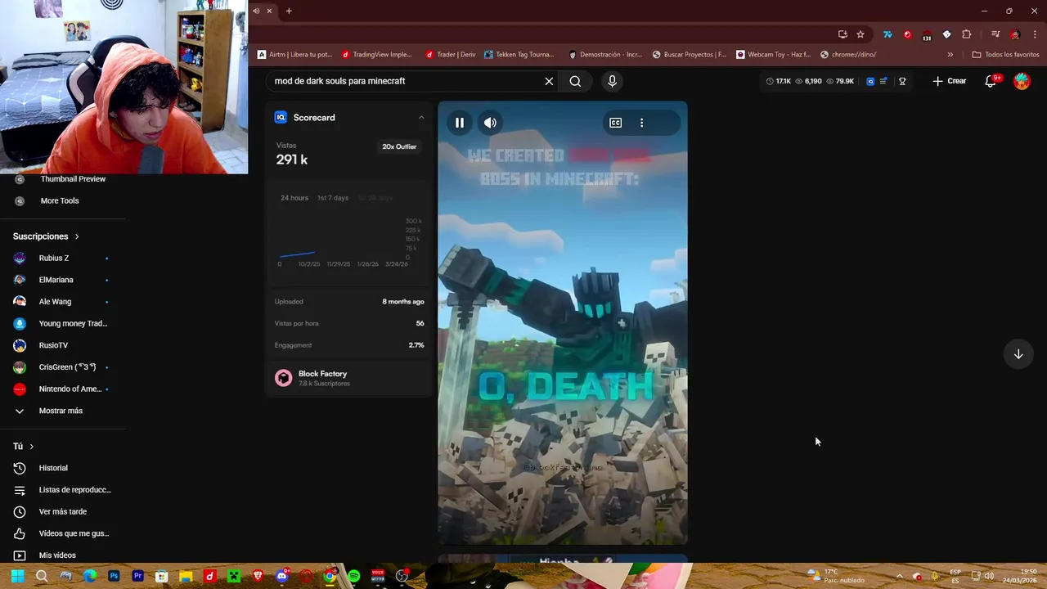This screenshot has width=1047, height=589.
Task: Open Ver más tarde
Action: tap(62, 511)
